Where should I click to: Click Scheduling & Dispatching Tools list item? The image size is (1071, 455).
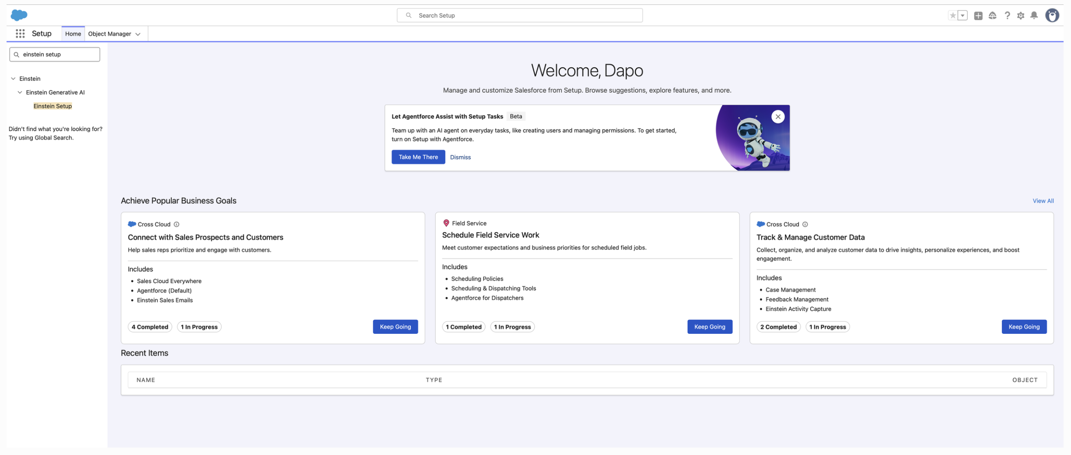493,288
